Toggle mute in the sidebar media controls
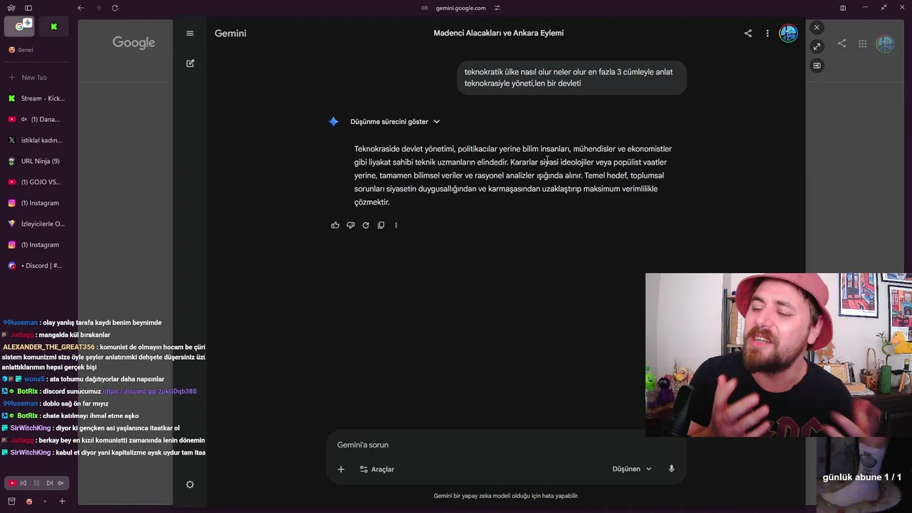The width and height of the screenshot is (912, 513). point(61,483)
